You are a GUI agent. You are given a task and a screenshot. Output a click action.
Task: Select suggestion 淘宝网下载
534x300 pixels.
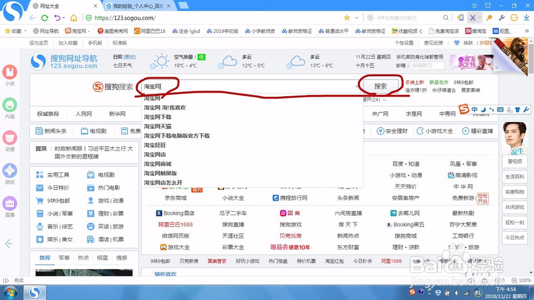[x=158, y=117]
